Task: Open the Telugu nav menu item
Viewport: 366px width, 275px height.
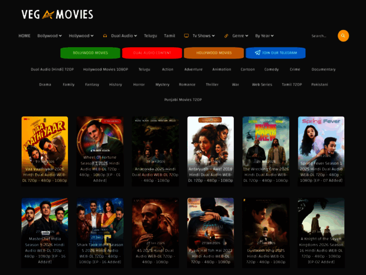Action: [x=151, y=35]
